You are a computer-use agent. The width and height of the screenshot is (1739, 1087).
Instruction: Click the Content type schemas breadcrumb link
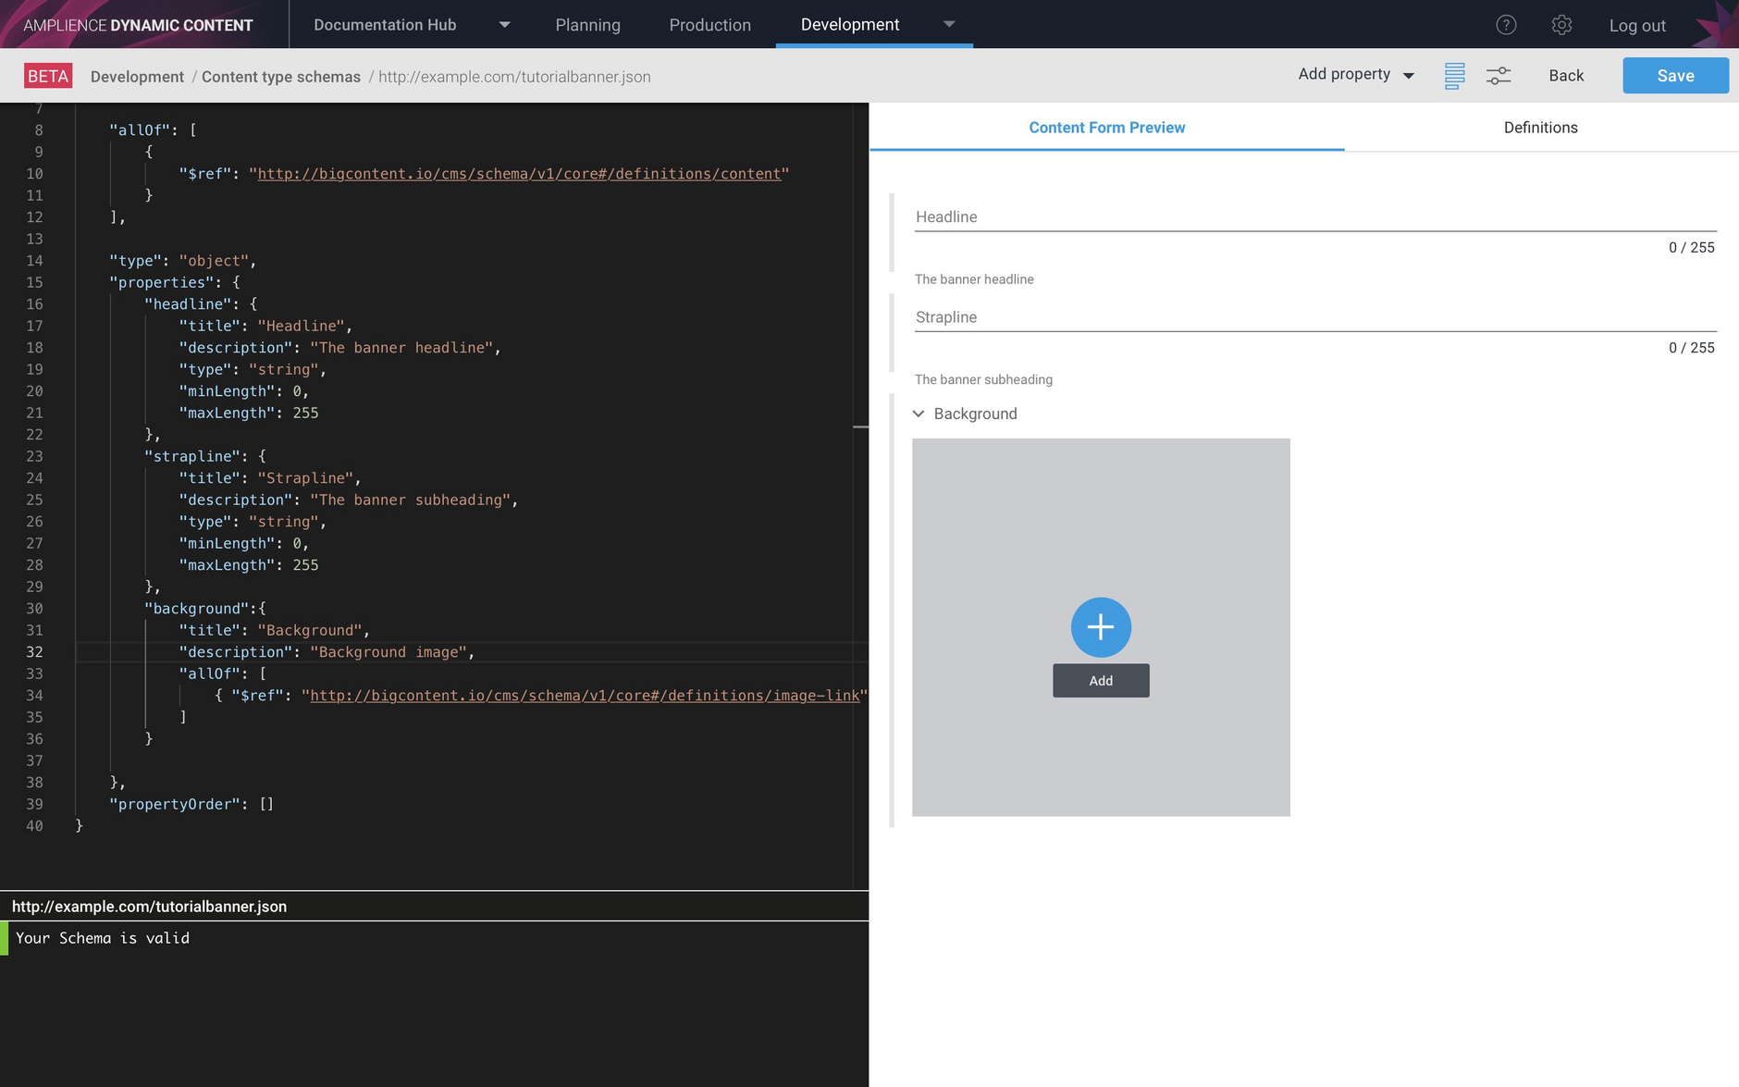pos(281,77)
